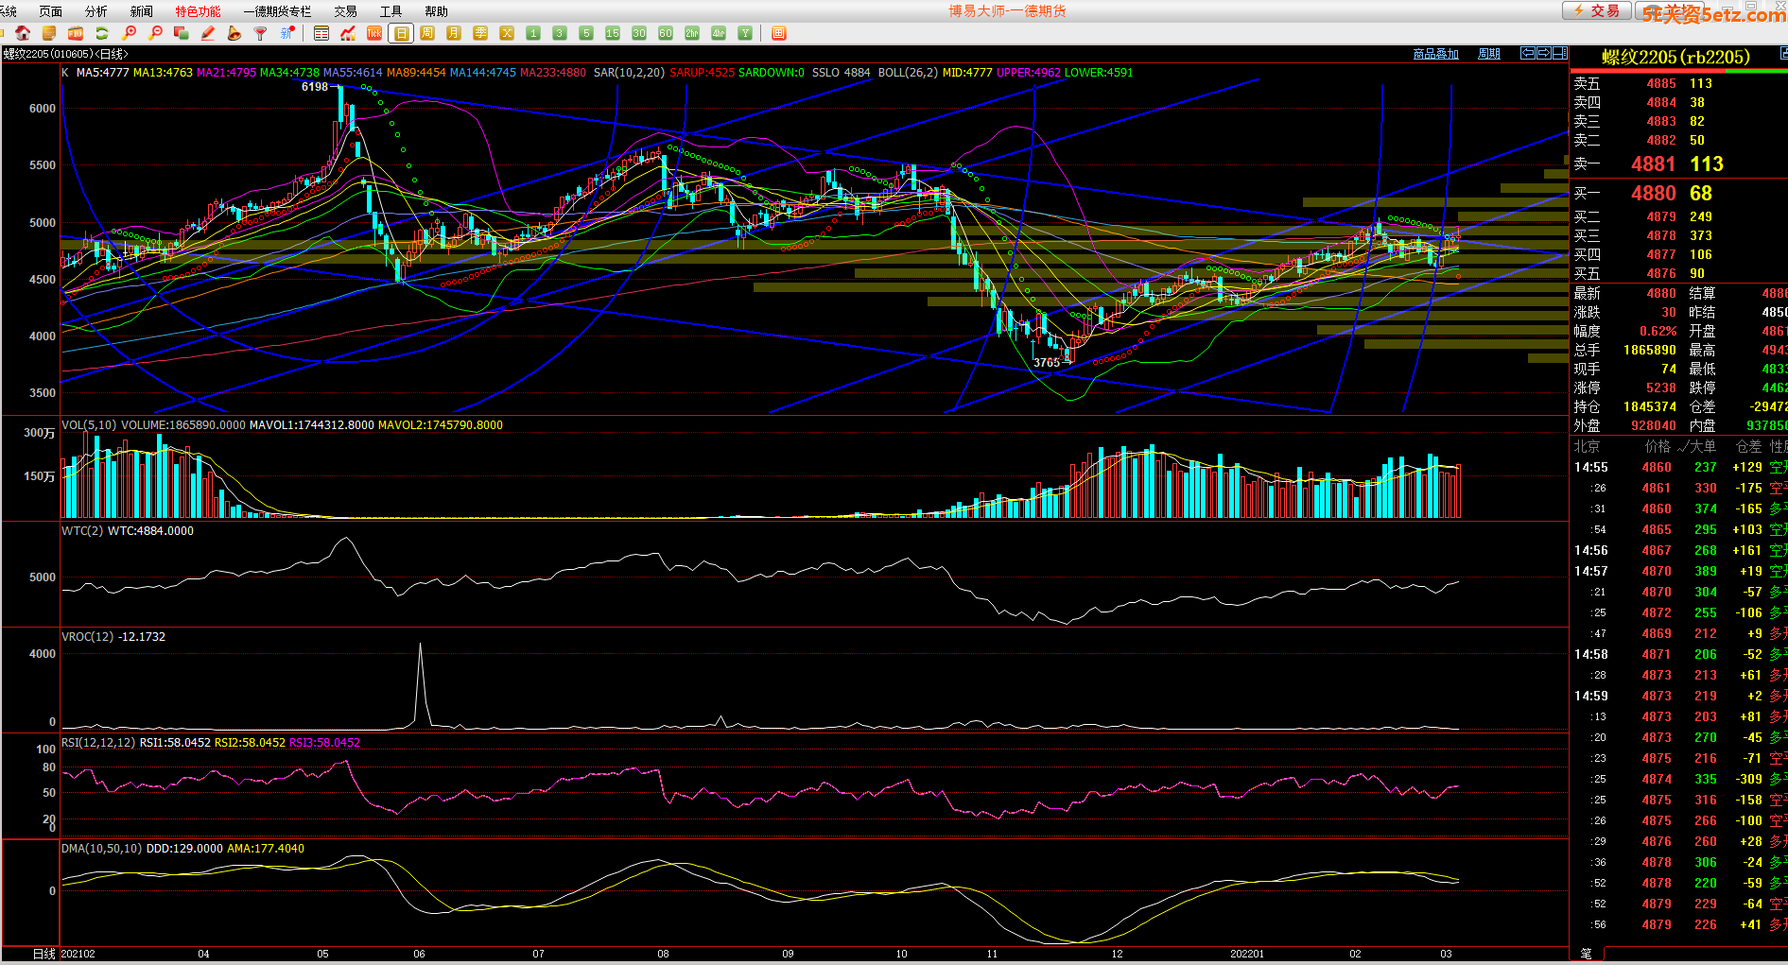Expand the red 特色功能 menu

point(198,11)
